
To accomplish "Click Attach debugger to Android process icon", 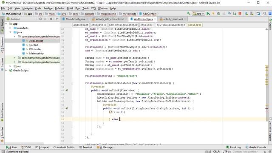I will pos(235,14).
